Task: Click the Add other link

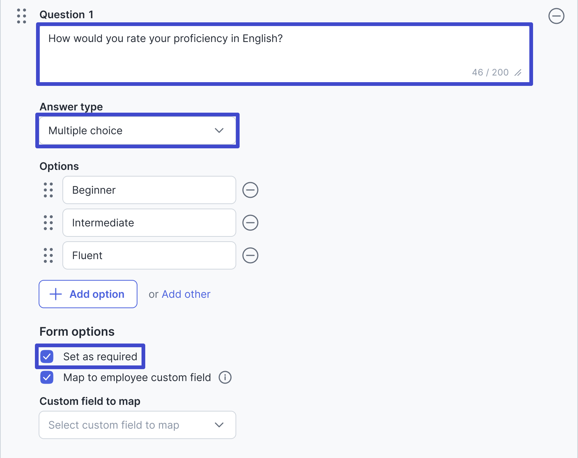Action: (186, 294)
